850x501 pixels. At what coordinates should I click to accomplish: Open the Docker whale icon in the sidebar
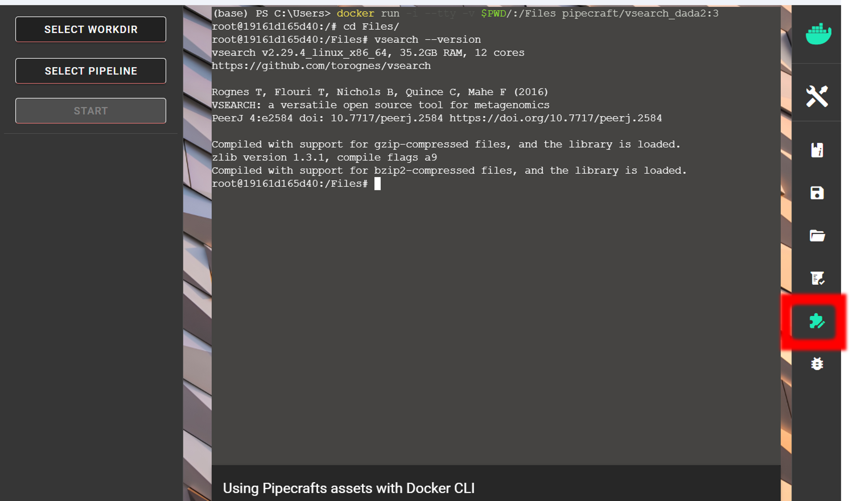pos(818,34)
